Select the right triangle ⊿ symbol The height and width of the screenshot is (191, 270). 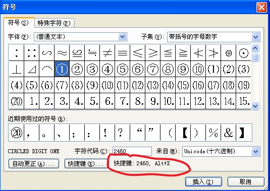pos(32,69)
